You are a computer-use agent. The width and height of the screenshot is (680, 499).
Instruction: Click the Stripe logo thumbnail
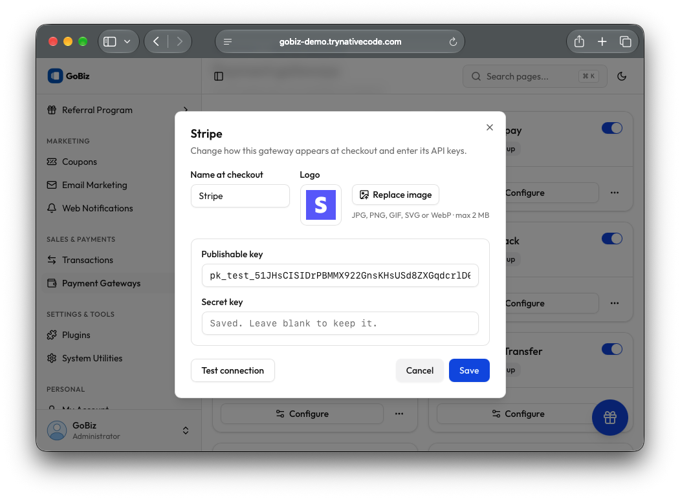click(x=321, y=205)
